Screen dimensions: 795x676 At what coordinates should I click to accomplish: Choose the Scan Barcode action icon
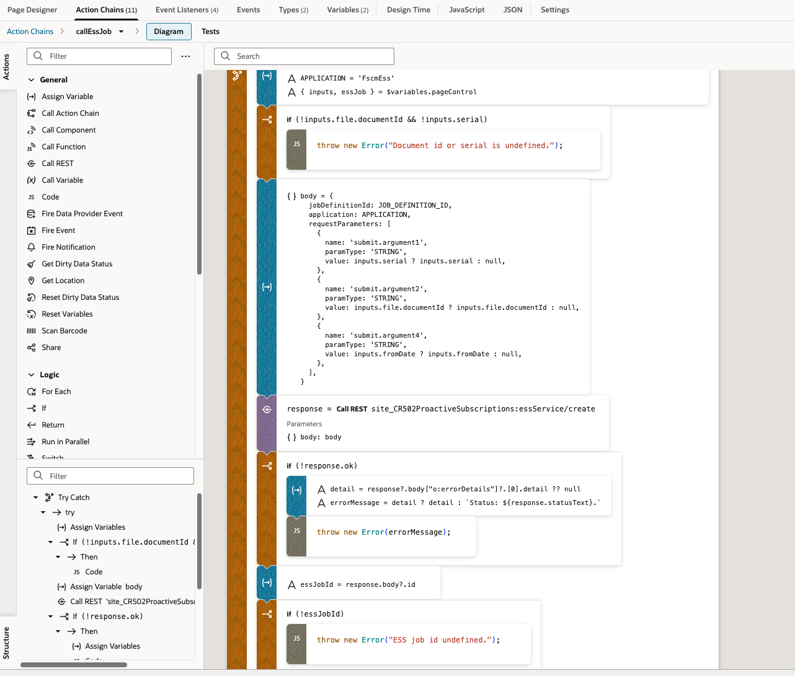coord(31,331)
